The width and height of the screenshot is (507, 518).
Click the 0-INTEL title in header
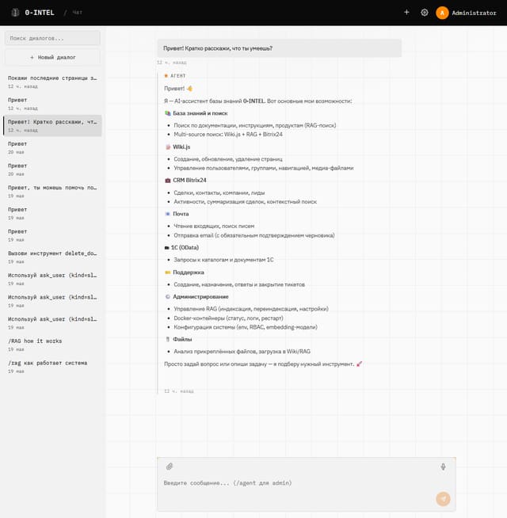pyautogui.click(x=40, y=13)
